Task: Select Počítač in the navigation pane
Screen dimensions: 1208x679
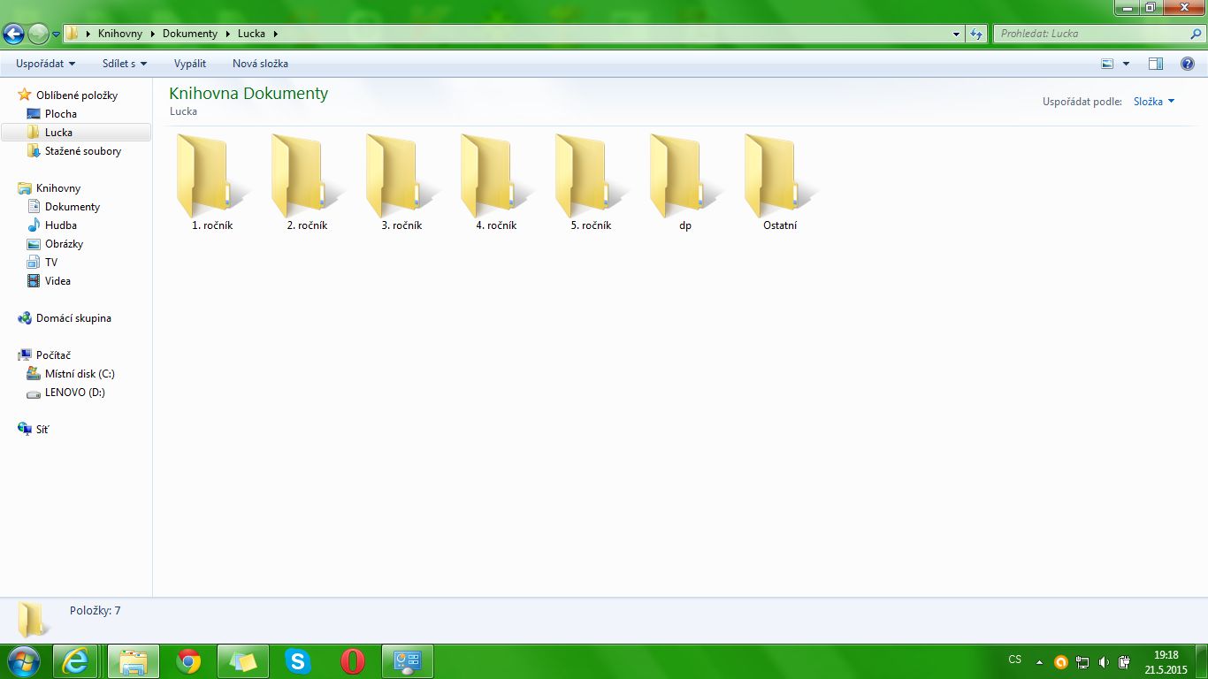Action: click(53, 355)
